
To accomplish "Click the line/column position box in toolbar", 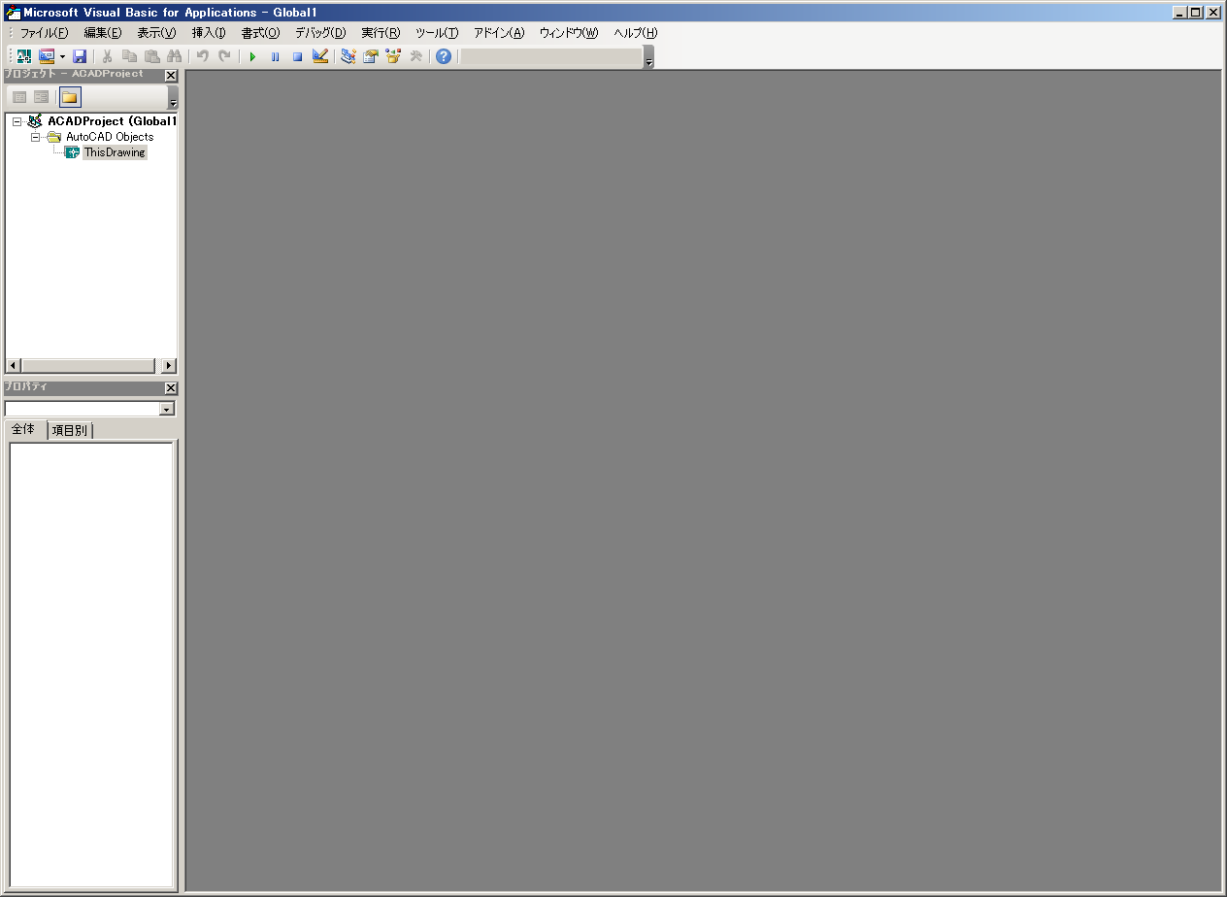I will click(x=550, y=56).
